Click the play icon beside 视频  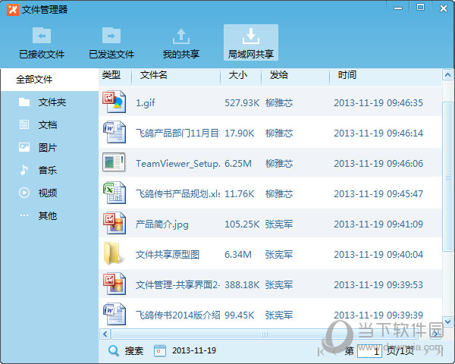24,193
